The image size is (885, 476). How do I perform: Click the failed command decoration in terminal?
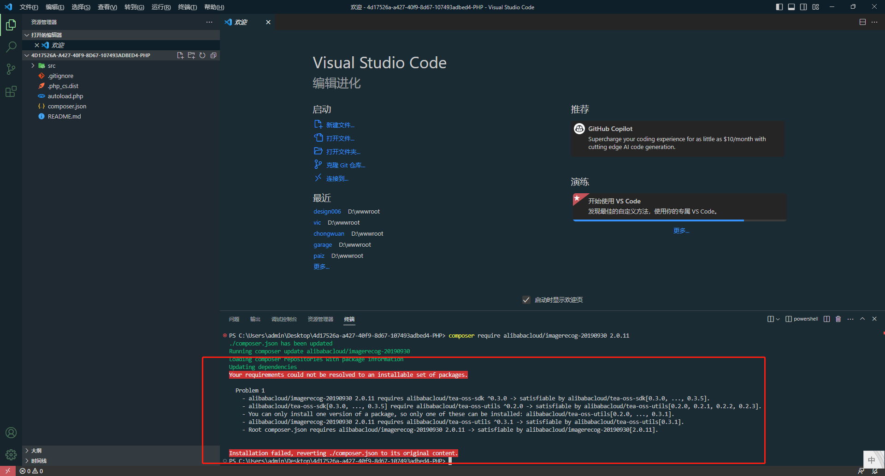(225, 335)
